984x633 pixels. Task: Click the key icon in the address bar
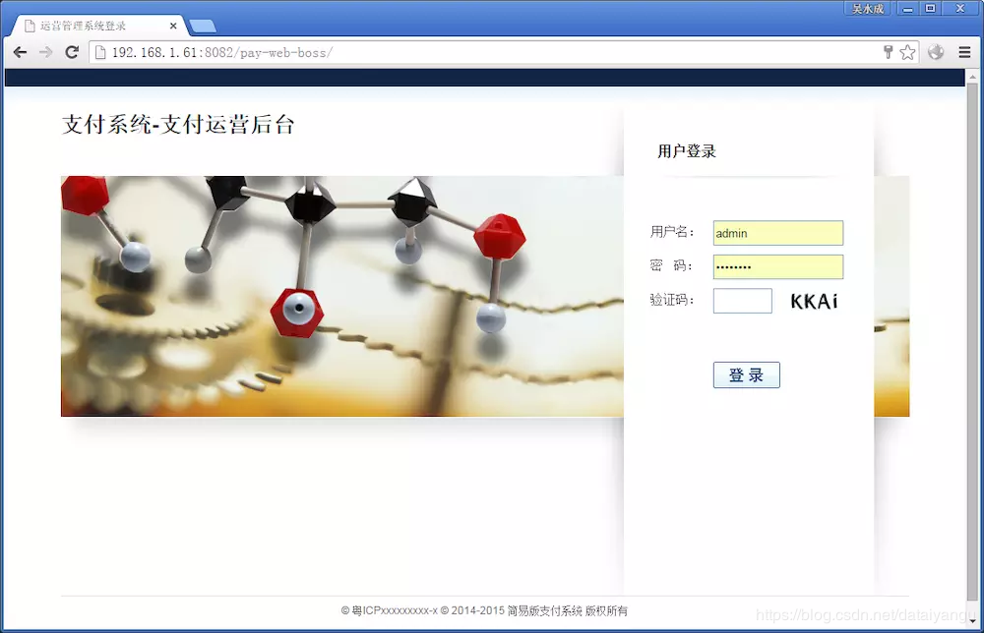pos(889,51)
